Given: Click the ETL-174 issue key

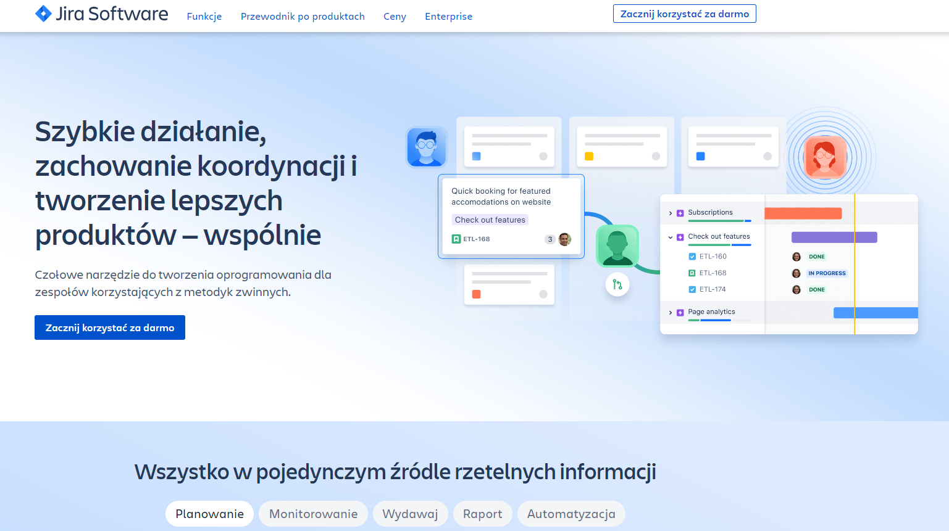Looking at the screenshot, I should [713, 289].
